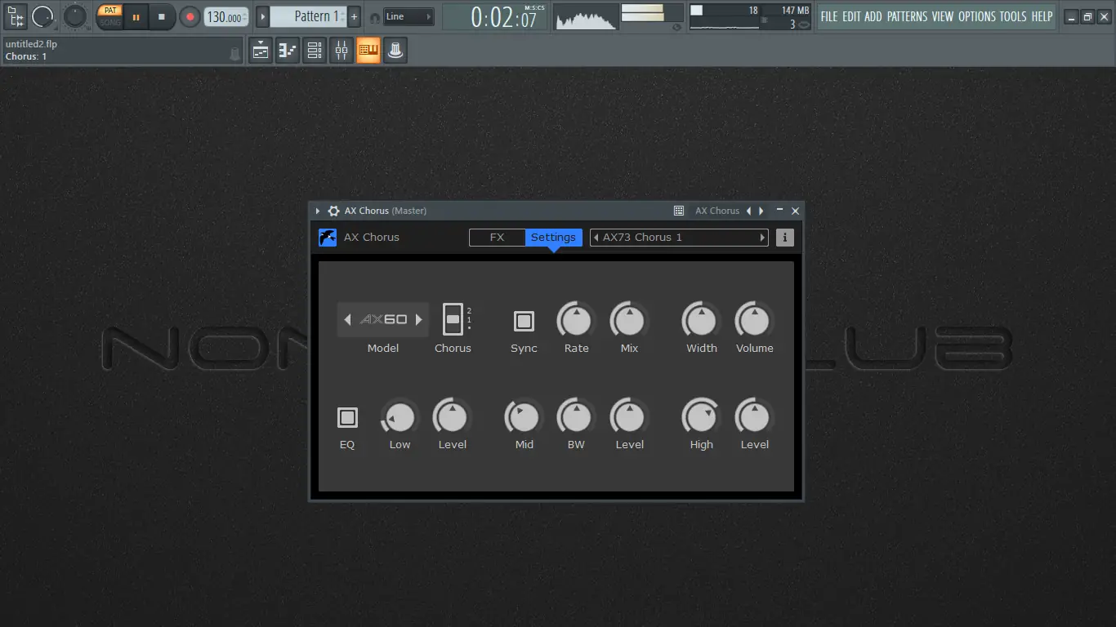Close the AX Chorus plugin window

pyautogui.click(x=795, y=211)
